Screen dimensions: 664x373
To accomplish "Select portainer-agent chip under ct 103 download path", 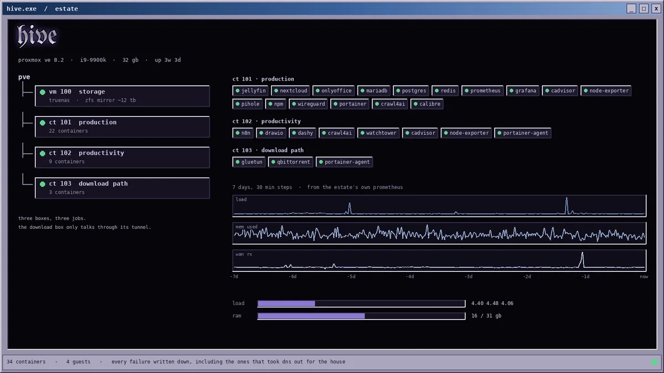I will tap(344, 162).
